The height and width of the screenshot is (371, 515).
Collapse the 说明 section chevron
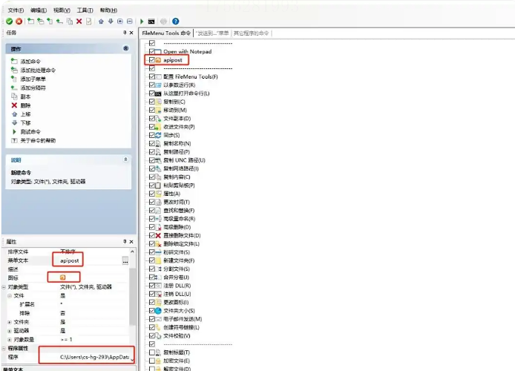[125, 160]
